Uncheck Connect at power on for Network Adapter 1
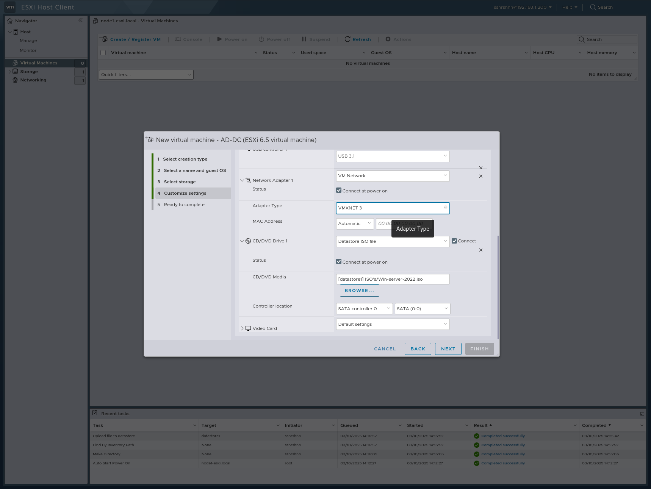The image size is (651, 489). click(339, 190)
